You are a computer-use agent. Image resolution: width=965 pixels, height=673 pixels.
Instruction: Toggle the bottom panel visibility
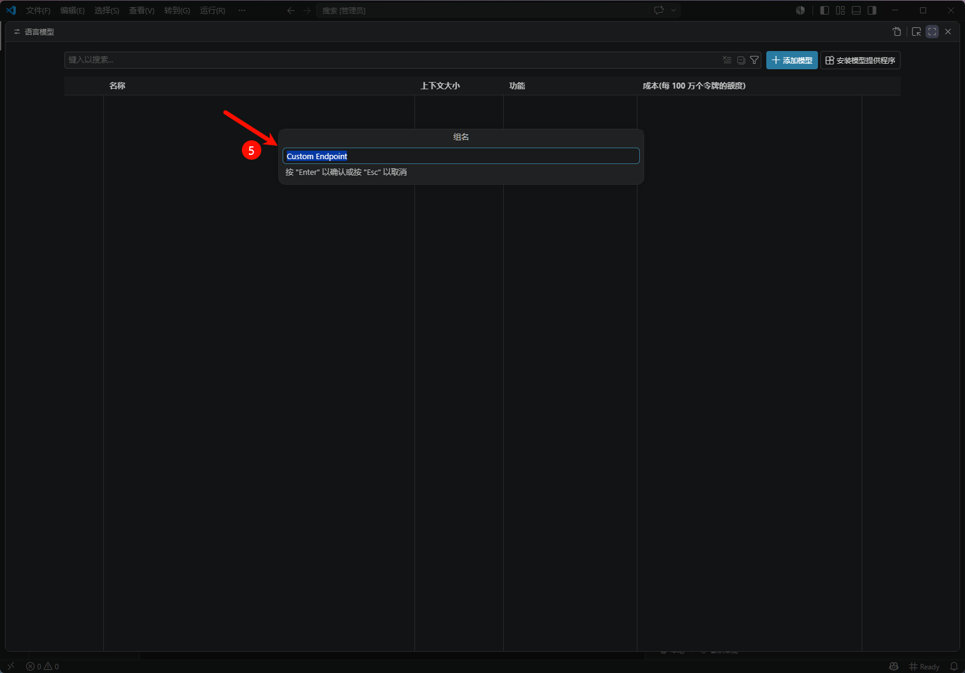pyautogui.click(x=856, y=10)
